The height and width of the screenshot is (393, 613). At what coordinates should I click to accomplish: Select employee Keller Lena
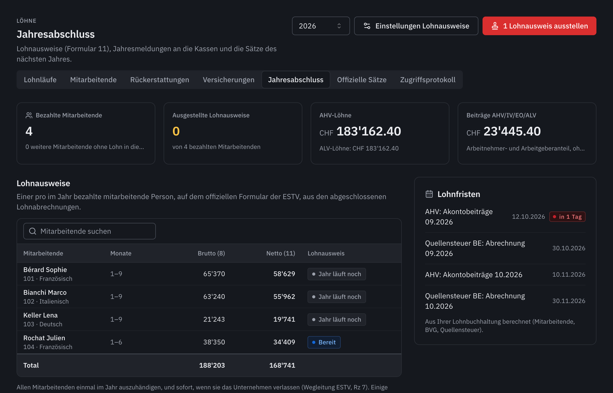point(40,315)
